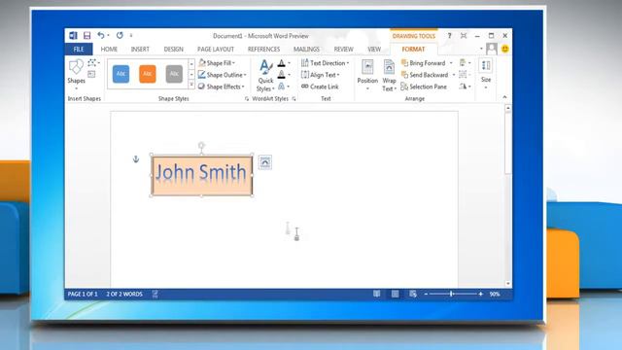This screenshot has width=622, height=350.
Task: Click 2 OF 2 WORDS word count
Action: coord(124,294)
